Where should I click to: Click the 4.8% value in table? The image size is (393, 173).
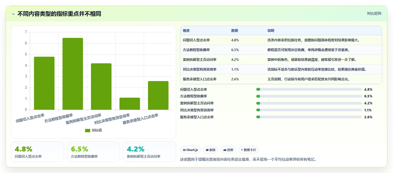coord(235,40)
